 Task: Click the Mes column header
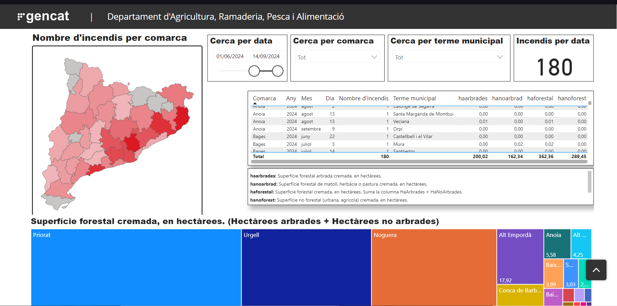(306, 98)
